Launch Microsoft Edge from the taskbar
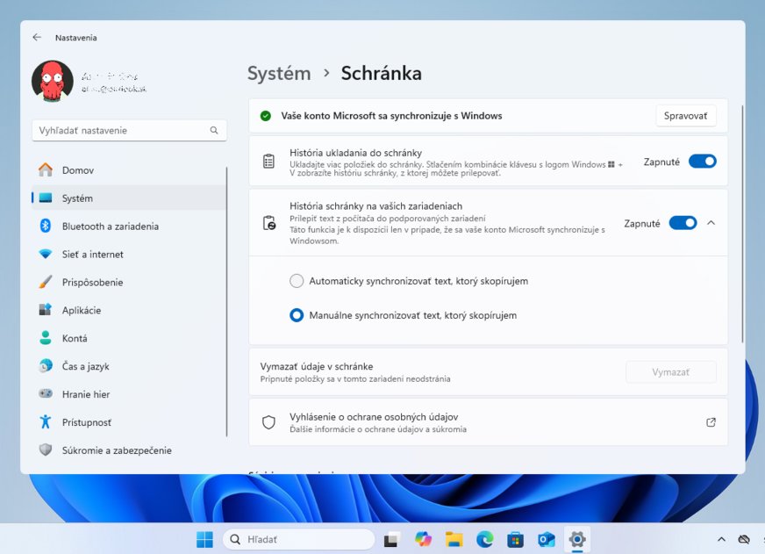The height and width of the screenshot is (554, 765). tap(484, 539)
